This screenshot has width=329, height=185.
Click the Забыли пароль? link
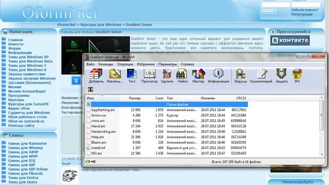[305, 10]
